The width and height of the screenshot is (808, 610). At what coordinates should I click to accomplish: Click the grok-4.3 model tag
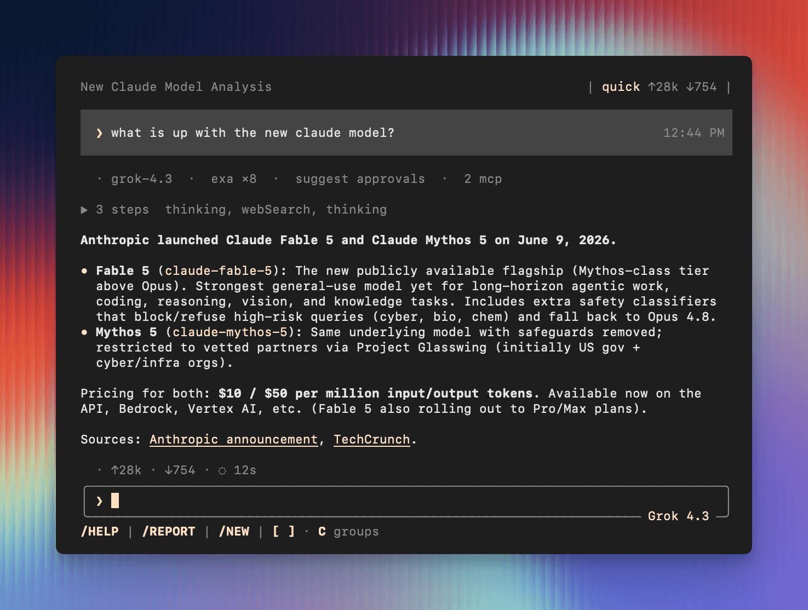pyautogui.click(x=141, y=179)
